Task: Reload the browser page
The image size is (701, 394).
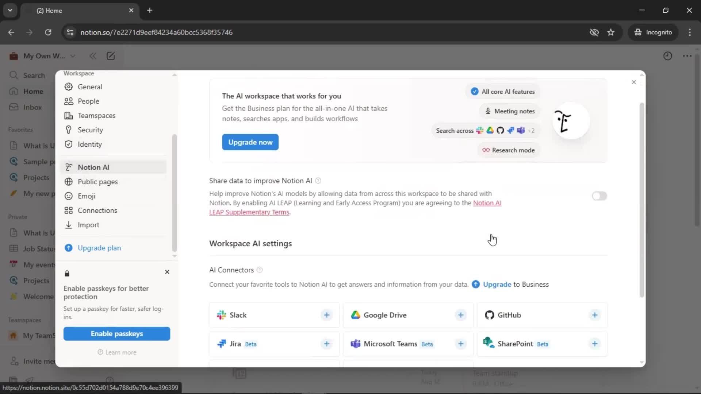Action: 48,32
